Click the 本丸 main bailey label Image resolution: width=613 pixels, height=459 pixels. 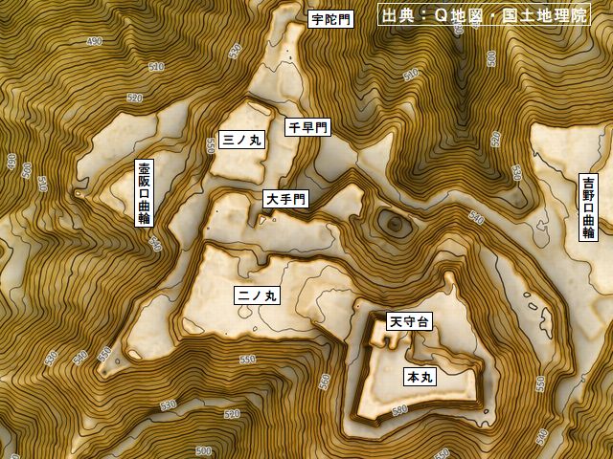(420, 377)
